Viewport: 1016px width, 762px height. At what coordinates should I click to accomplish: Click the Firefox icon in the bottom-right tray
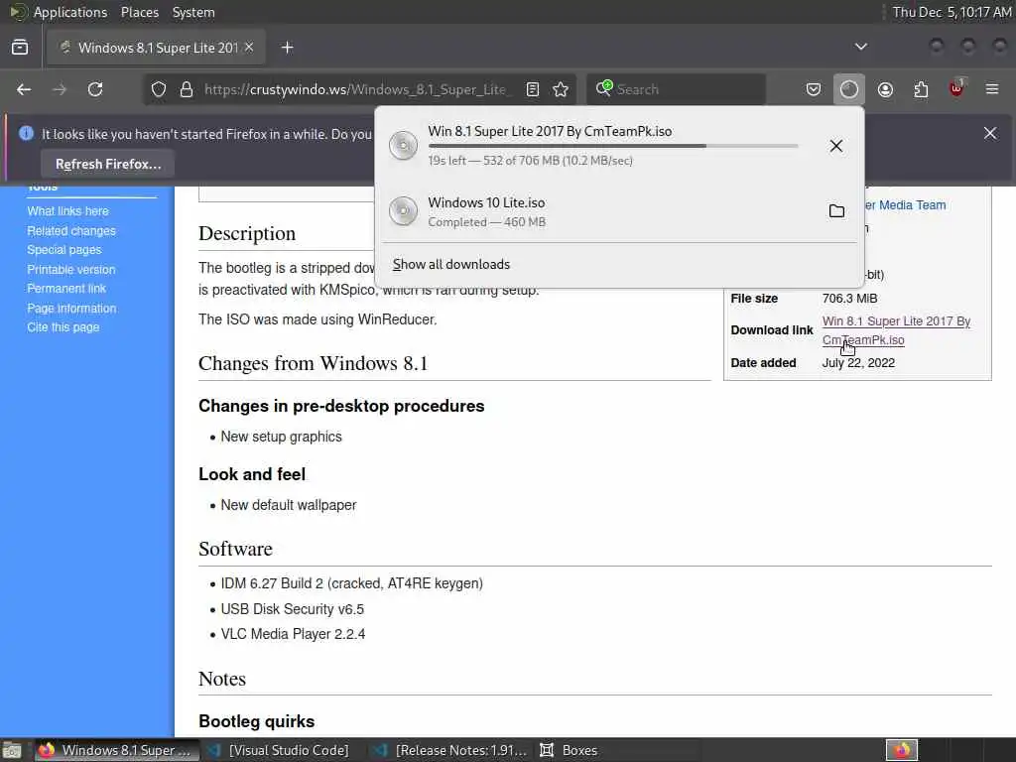pyautogui.click(x=902, y=750)
